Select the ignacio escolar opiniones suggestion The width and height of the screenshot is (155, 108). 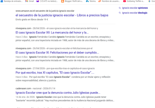(x=135, y=8)
